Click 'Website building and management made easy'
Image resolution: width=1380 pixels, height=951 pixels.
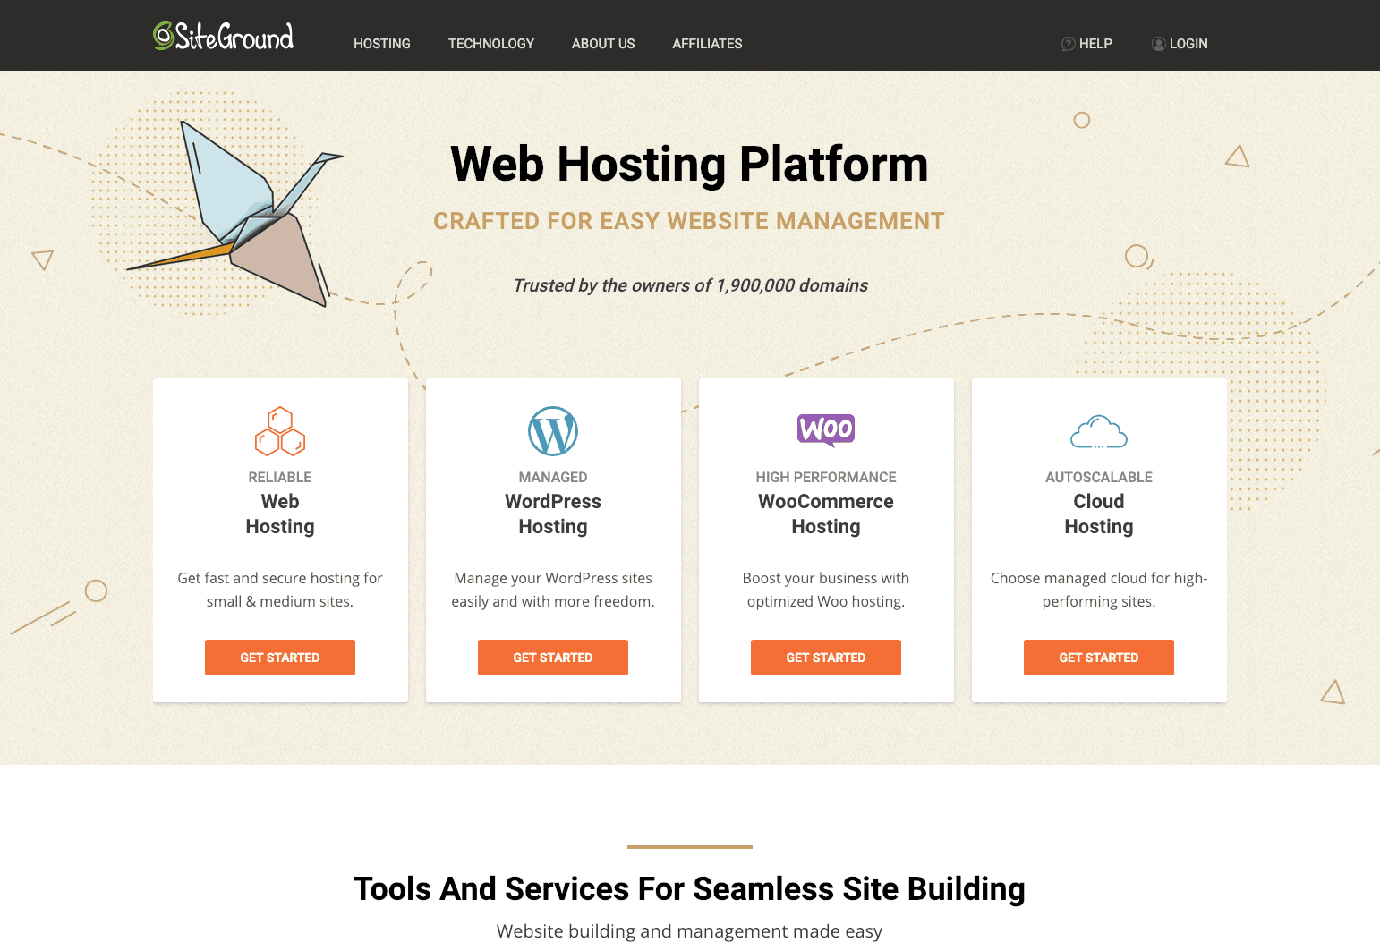tap(689, 931)
